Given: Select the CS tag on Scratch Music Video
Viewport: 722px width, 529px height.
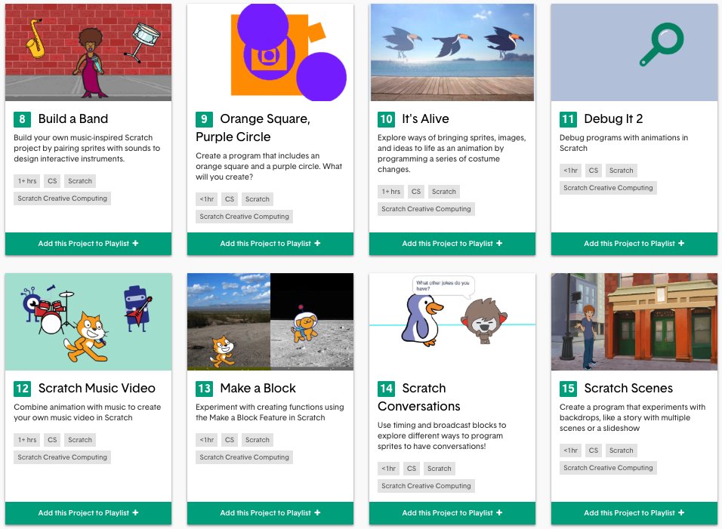Looking at the screenshot, I should tap(53, 440).
